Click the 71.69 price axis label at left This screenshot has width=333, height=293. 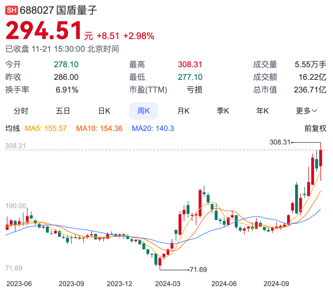(x=14, y=268)
